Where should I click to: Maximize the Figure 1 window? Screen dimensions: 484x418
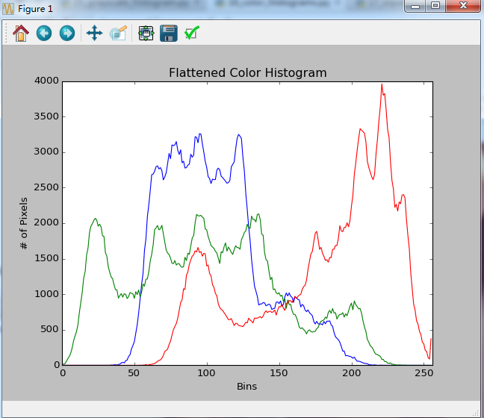[435, 6]
